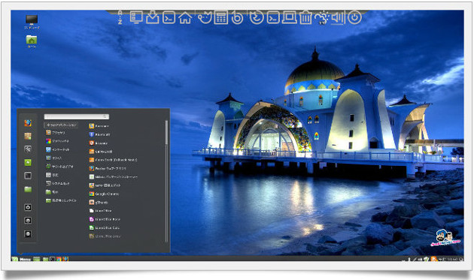Launch LibreOffice from the application list
Screen dimensions: 474x280
tap(100, 211)
